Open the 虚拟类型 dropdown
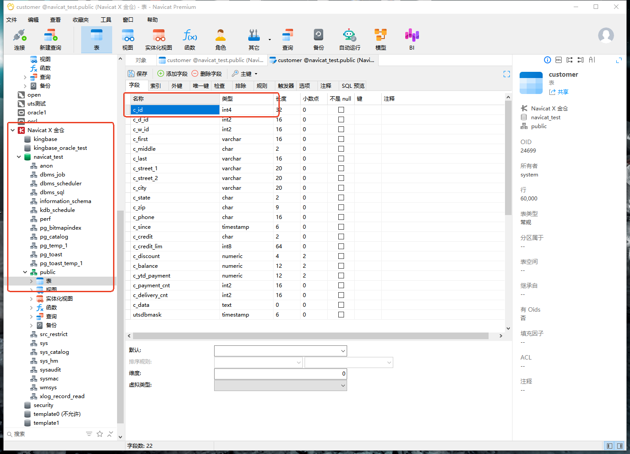Viewport: 630px width, 454px height. pyautogui.click(x=343, y=385)
